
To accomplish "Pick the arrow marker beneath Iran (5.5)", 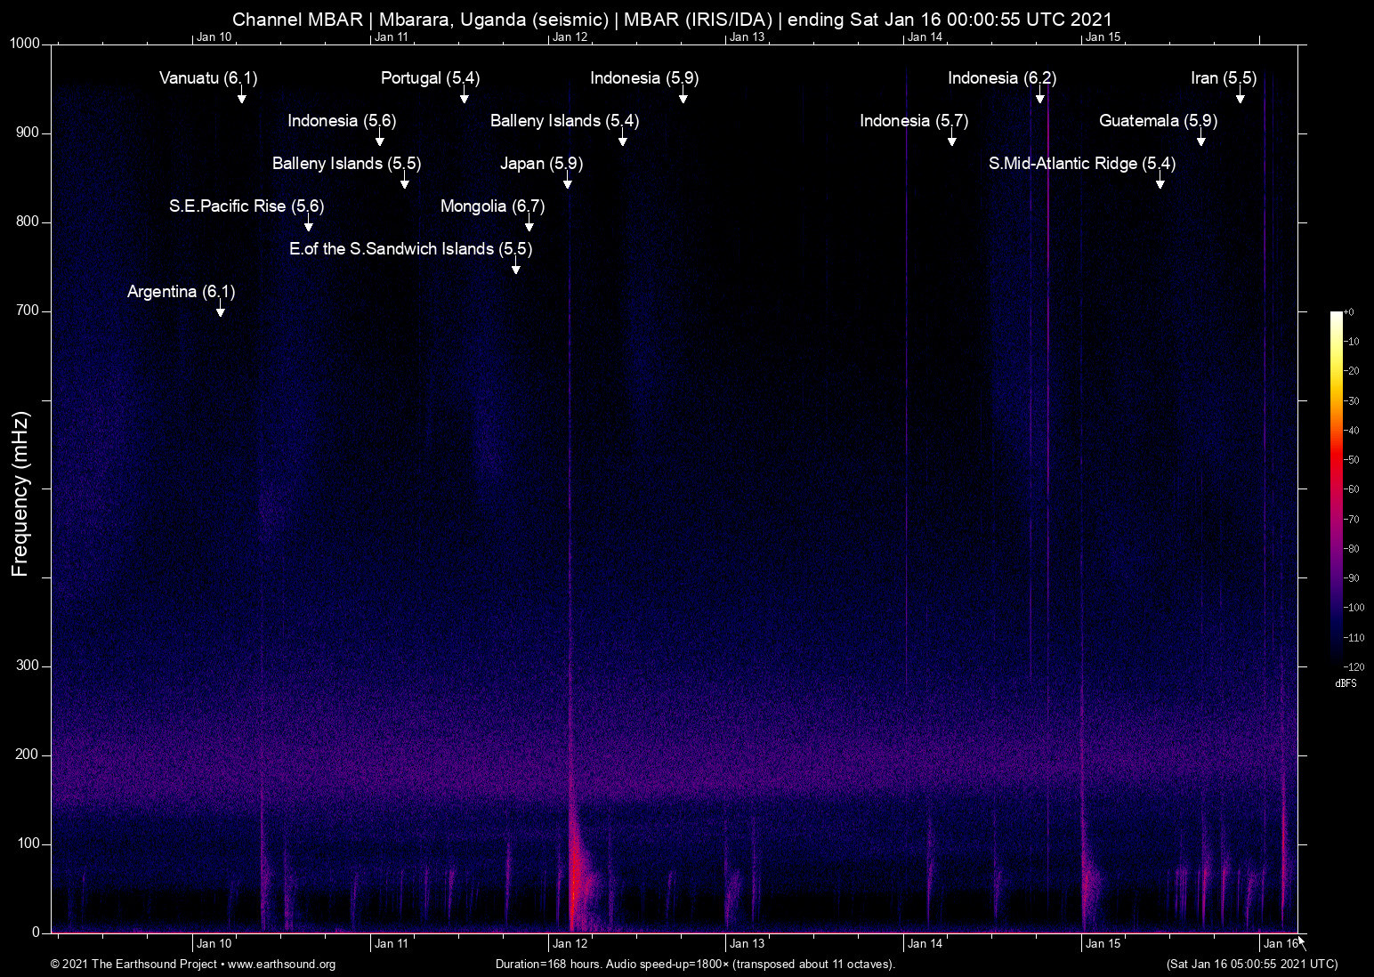I will (x=1240, y=95).
